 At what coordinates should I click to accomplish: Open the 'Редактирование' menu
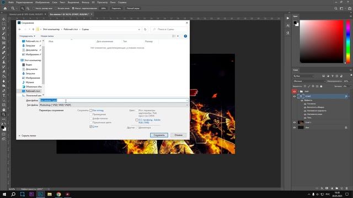pos(24,2)
